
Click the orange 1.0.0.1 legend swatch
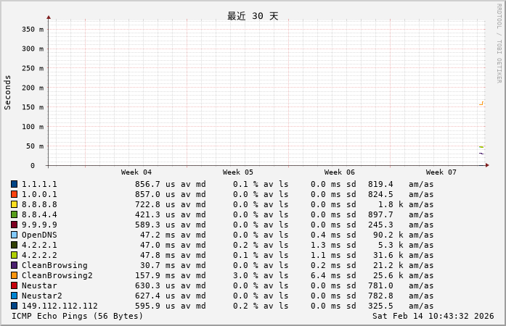pos(14,194)
